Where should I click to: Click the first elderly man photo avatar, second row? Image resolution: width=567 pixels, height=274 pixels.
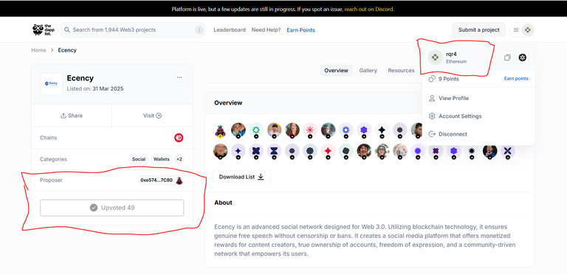click(220, 152)
